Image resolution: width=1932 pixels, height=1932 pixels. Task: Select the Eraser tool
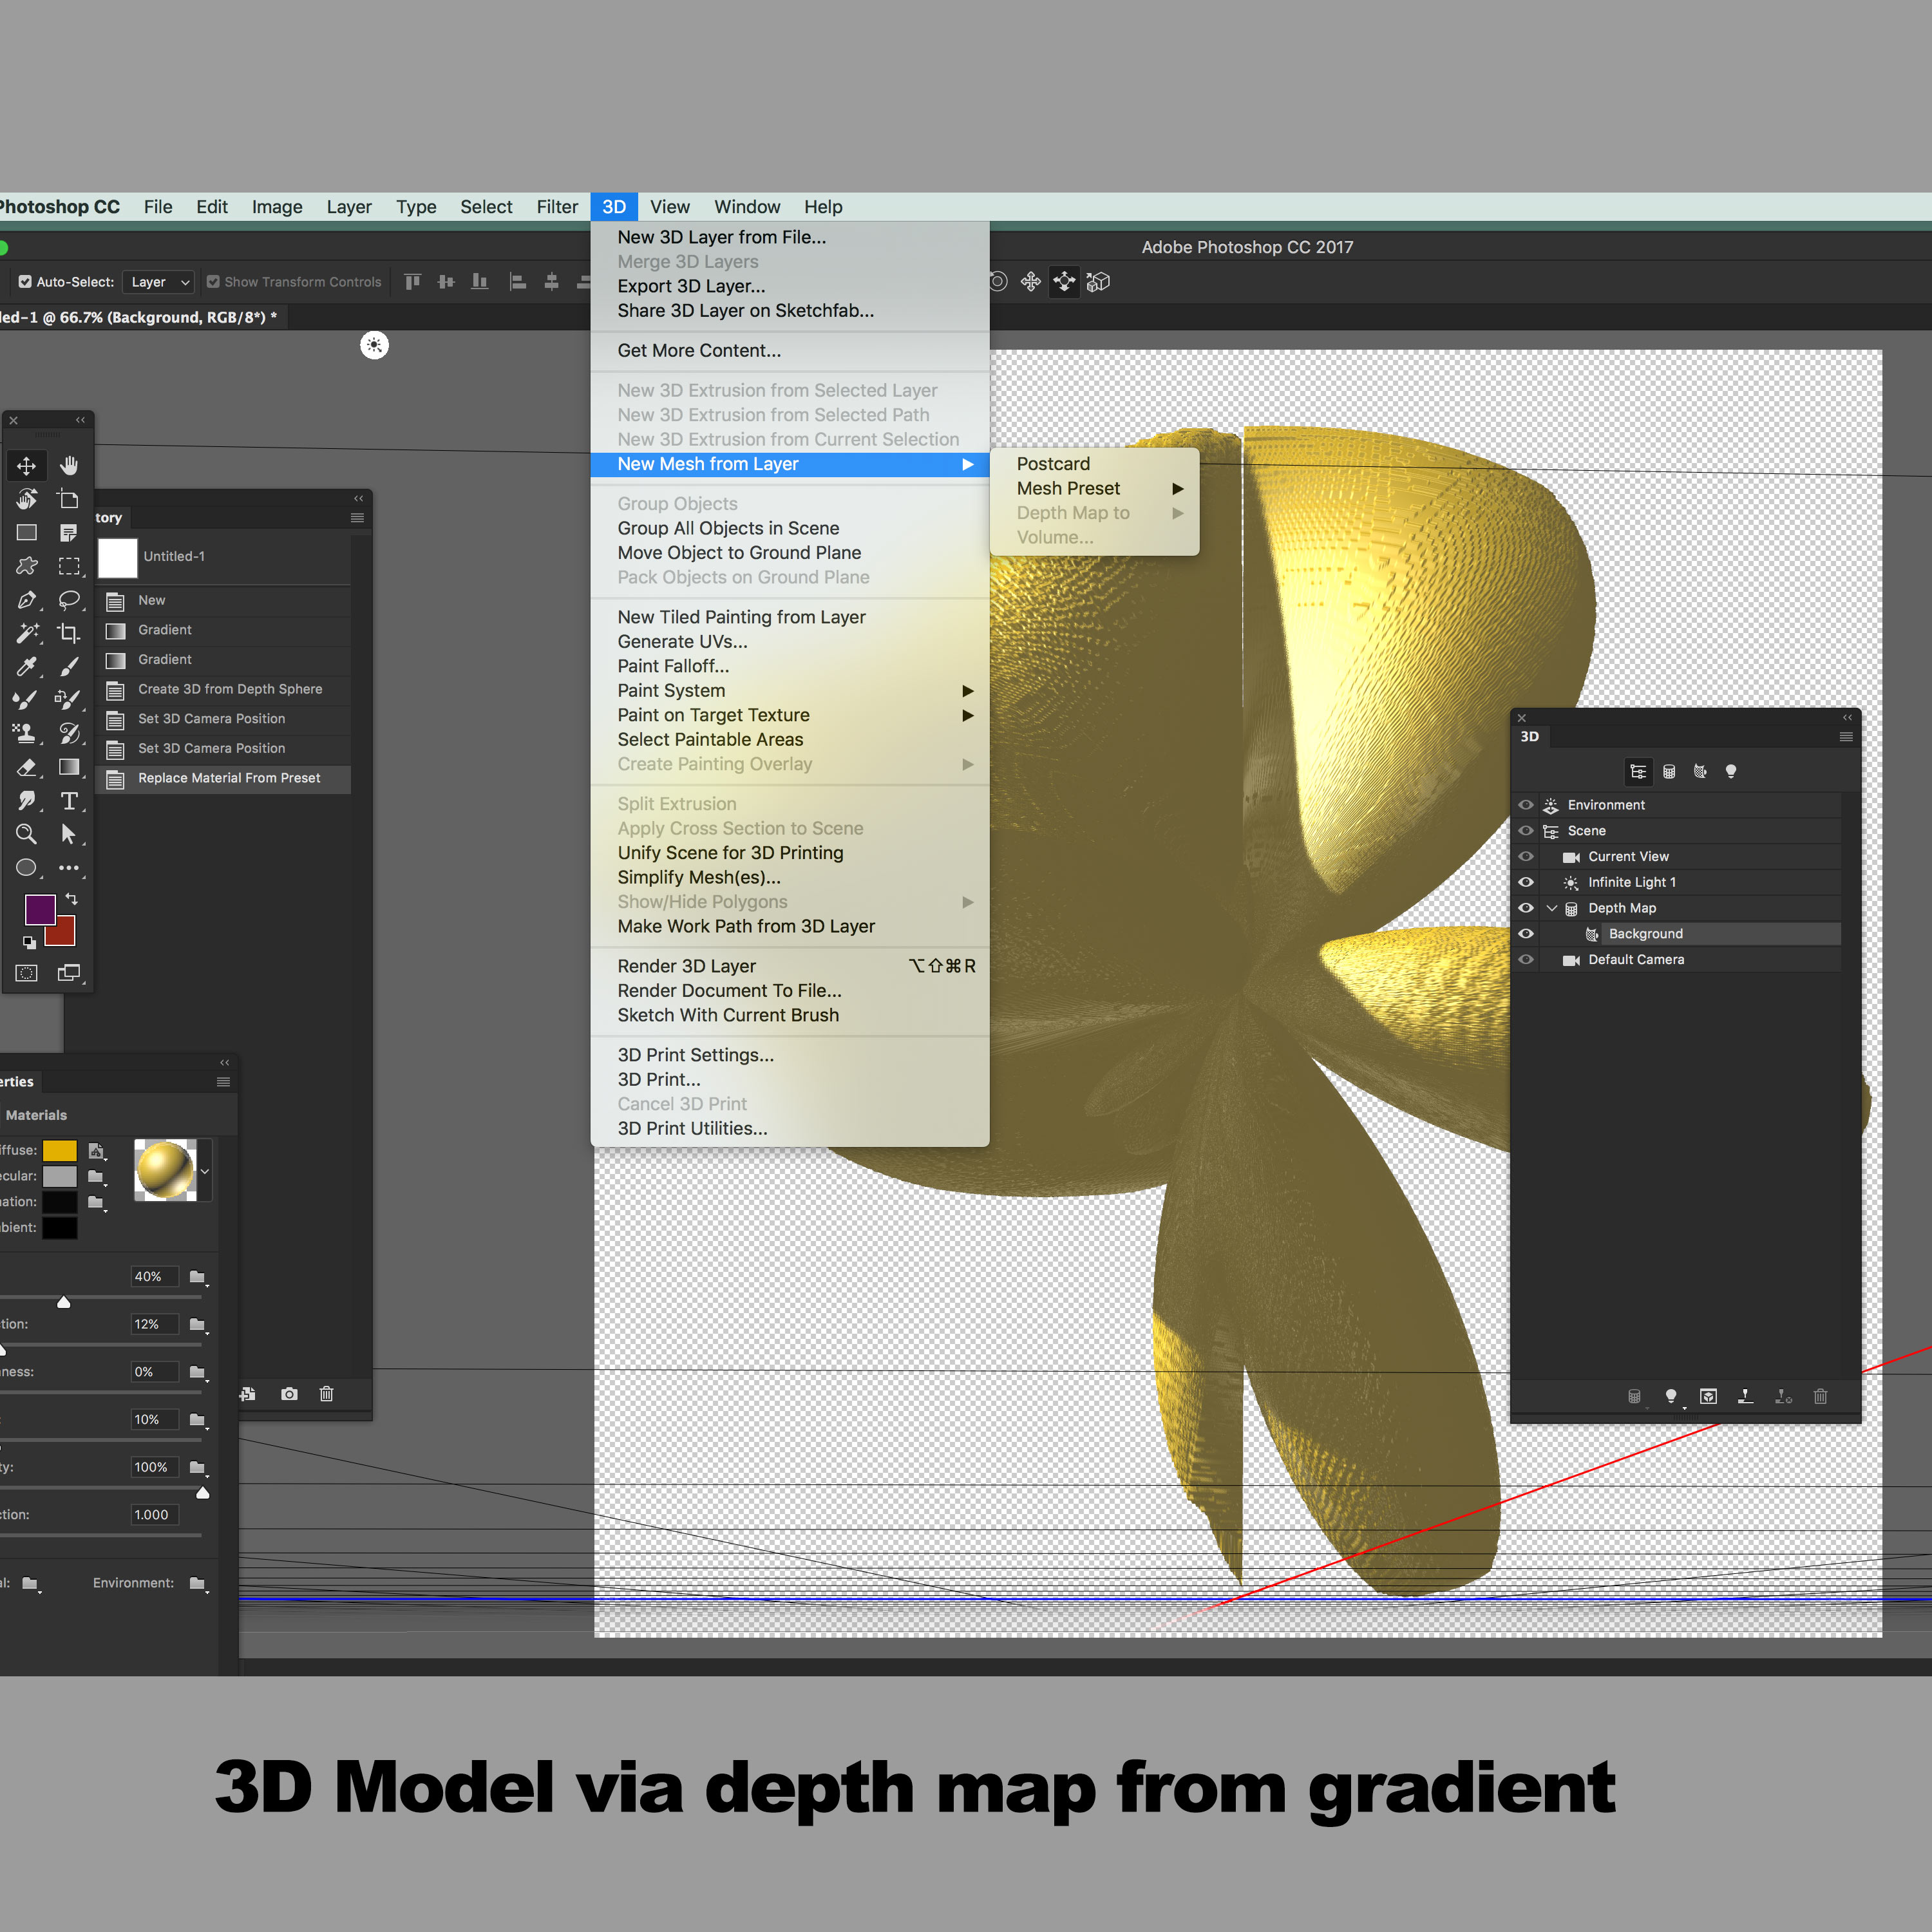pyautogui.click(x=27, y=767)
